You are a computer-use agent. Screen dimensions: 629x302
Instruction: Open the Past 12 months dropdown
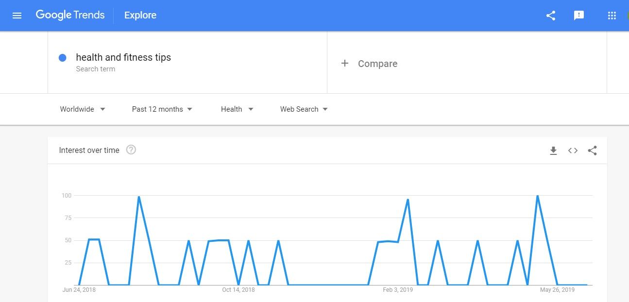click(x=162, y=109)
